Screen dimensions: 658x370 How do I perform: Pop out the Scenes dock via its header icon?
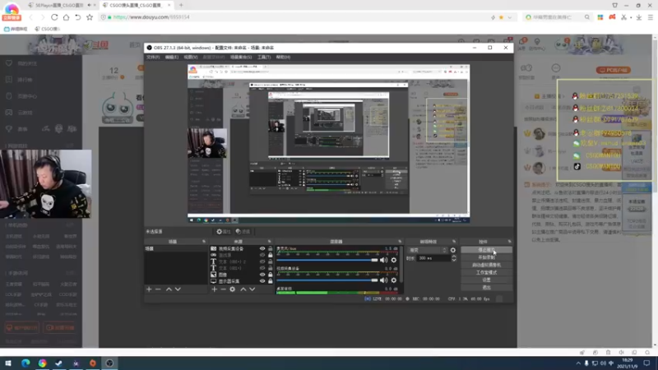click(204, 242)
